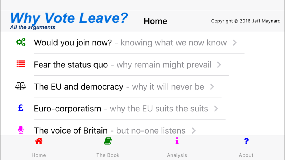
Task: Click the magenta microphone icon
Action: [21, 130]
